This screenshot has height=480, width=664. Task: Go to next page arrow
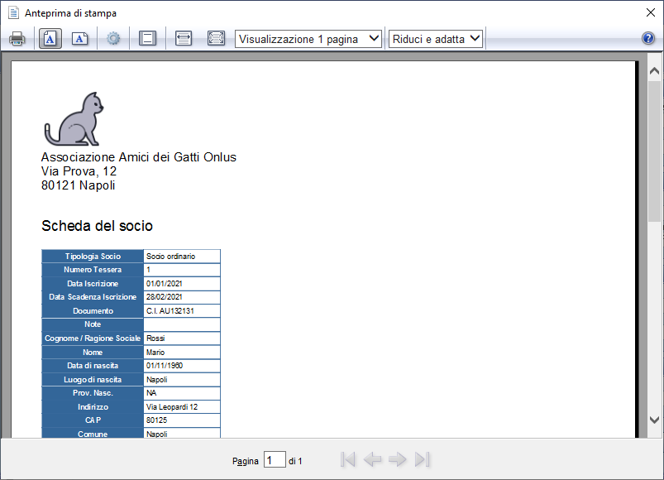pyautogui.click(x=397, y=459)
